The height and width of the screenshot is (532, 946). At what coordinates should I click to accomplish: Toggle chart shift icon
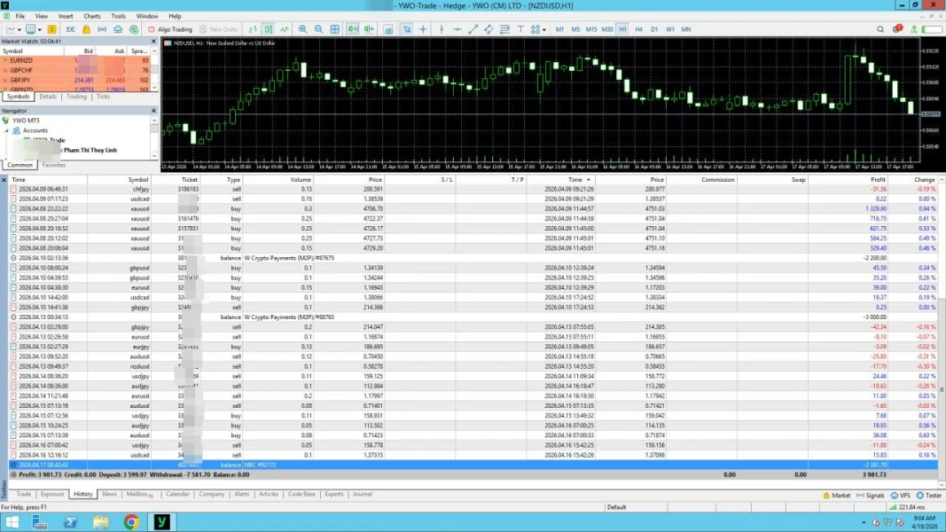click(x=369, y=29)
